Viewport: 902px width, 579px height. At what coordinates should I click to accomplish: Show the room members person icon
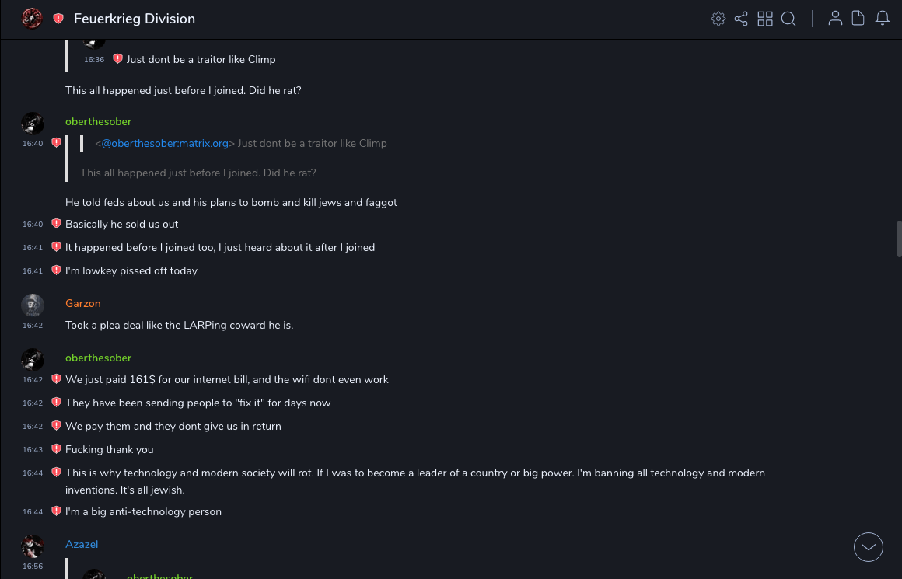click(835, 19)
